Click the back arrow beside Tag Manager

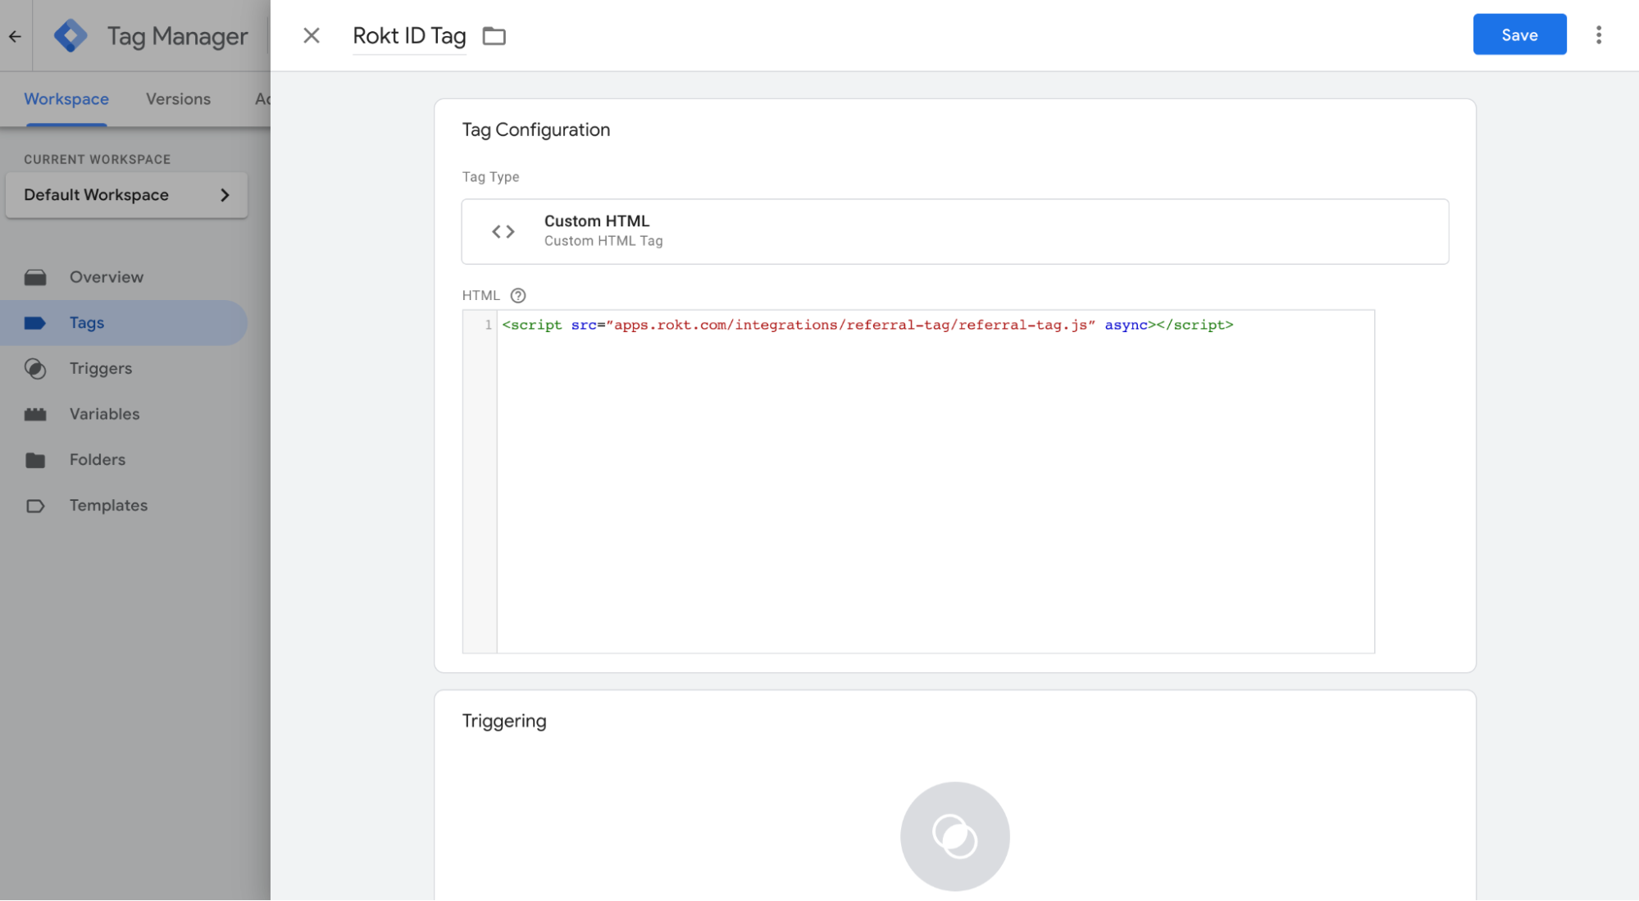(15, 35)
